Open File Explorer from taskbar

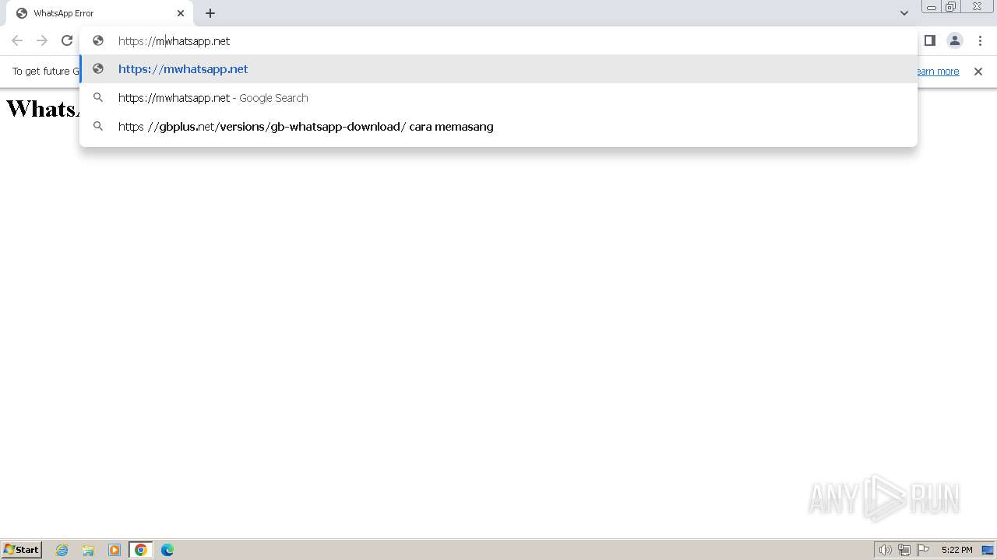[x=88, y=550]
